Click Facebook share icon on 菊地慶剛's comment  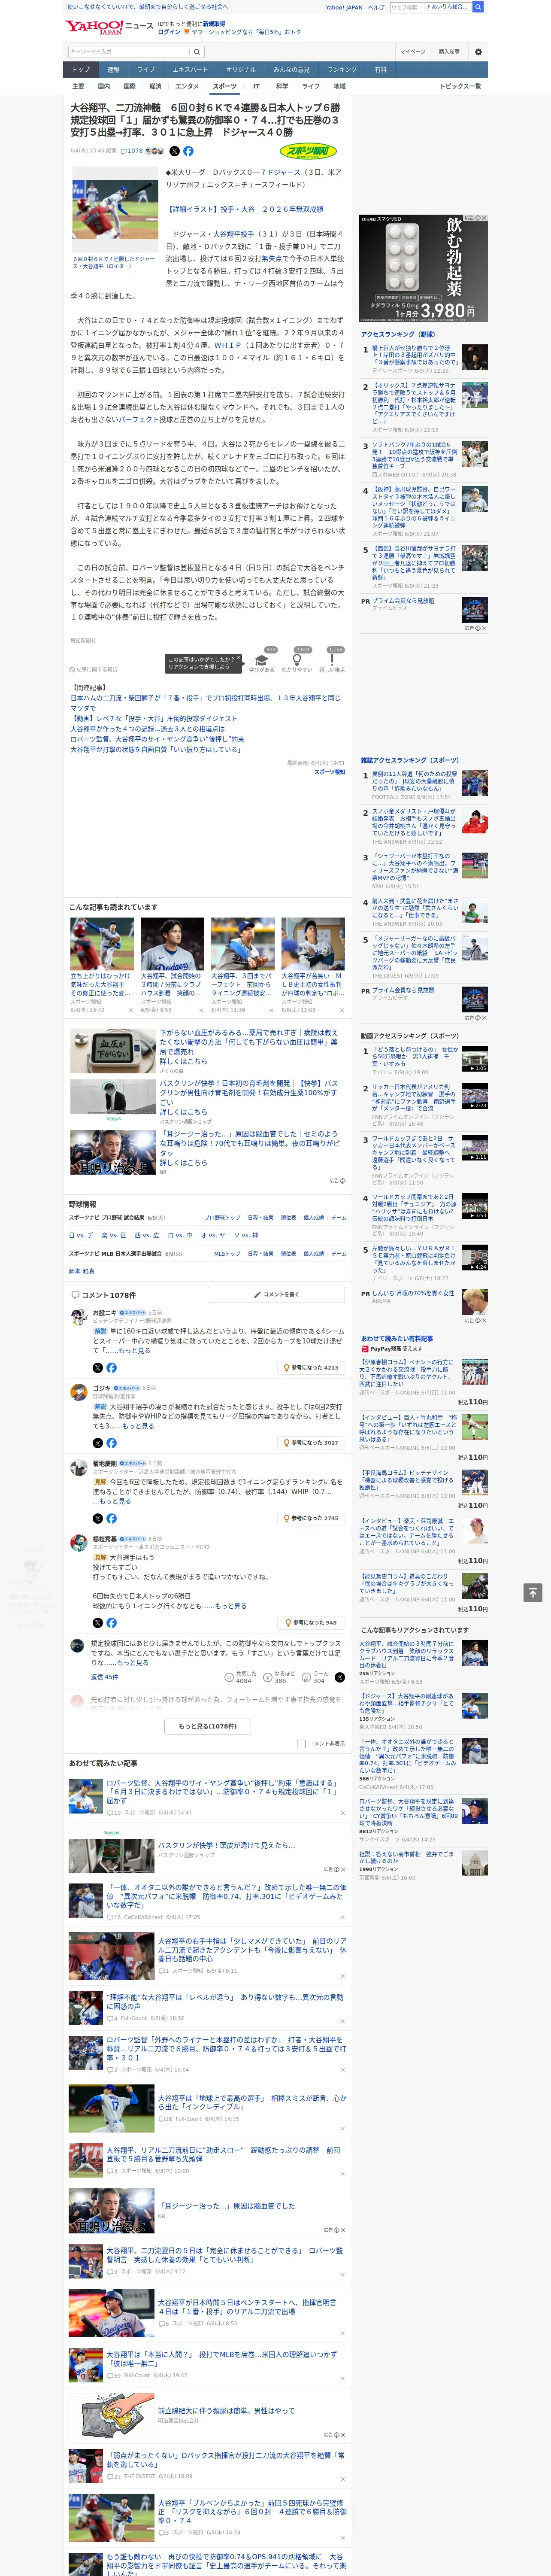pos(111,1518)
